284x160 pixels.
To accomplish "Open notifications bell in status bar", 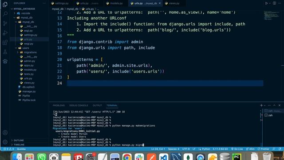I will pyautogui.click(x=280, y=149).
